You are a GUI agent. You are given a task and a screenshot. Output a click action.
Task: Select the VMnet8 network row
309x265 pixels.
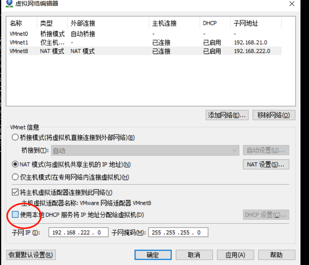tap(145, 51)
